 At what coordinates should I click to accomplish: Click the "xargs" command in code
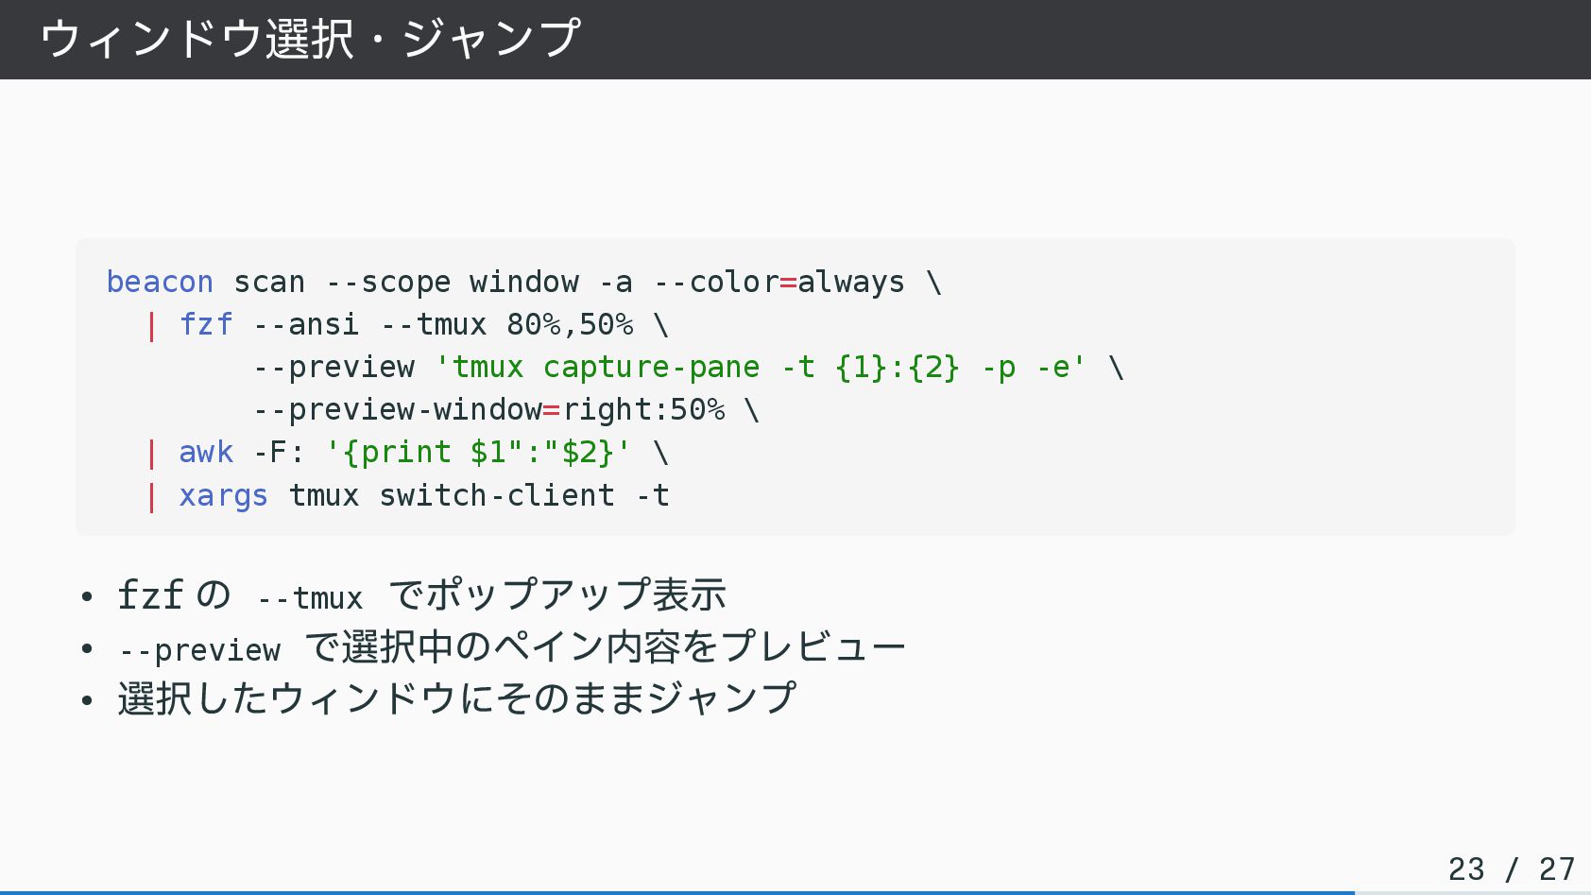pos(223,495)
